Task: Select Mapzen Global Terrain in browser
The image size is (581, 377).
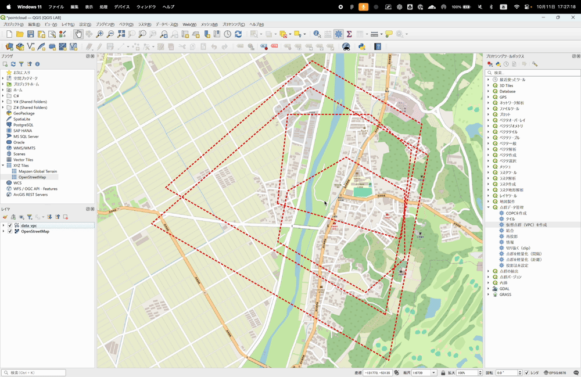Action: [38, 171]
